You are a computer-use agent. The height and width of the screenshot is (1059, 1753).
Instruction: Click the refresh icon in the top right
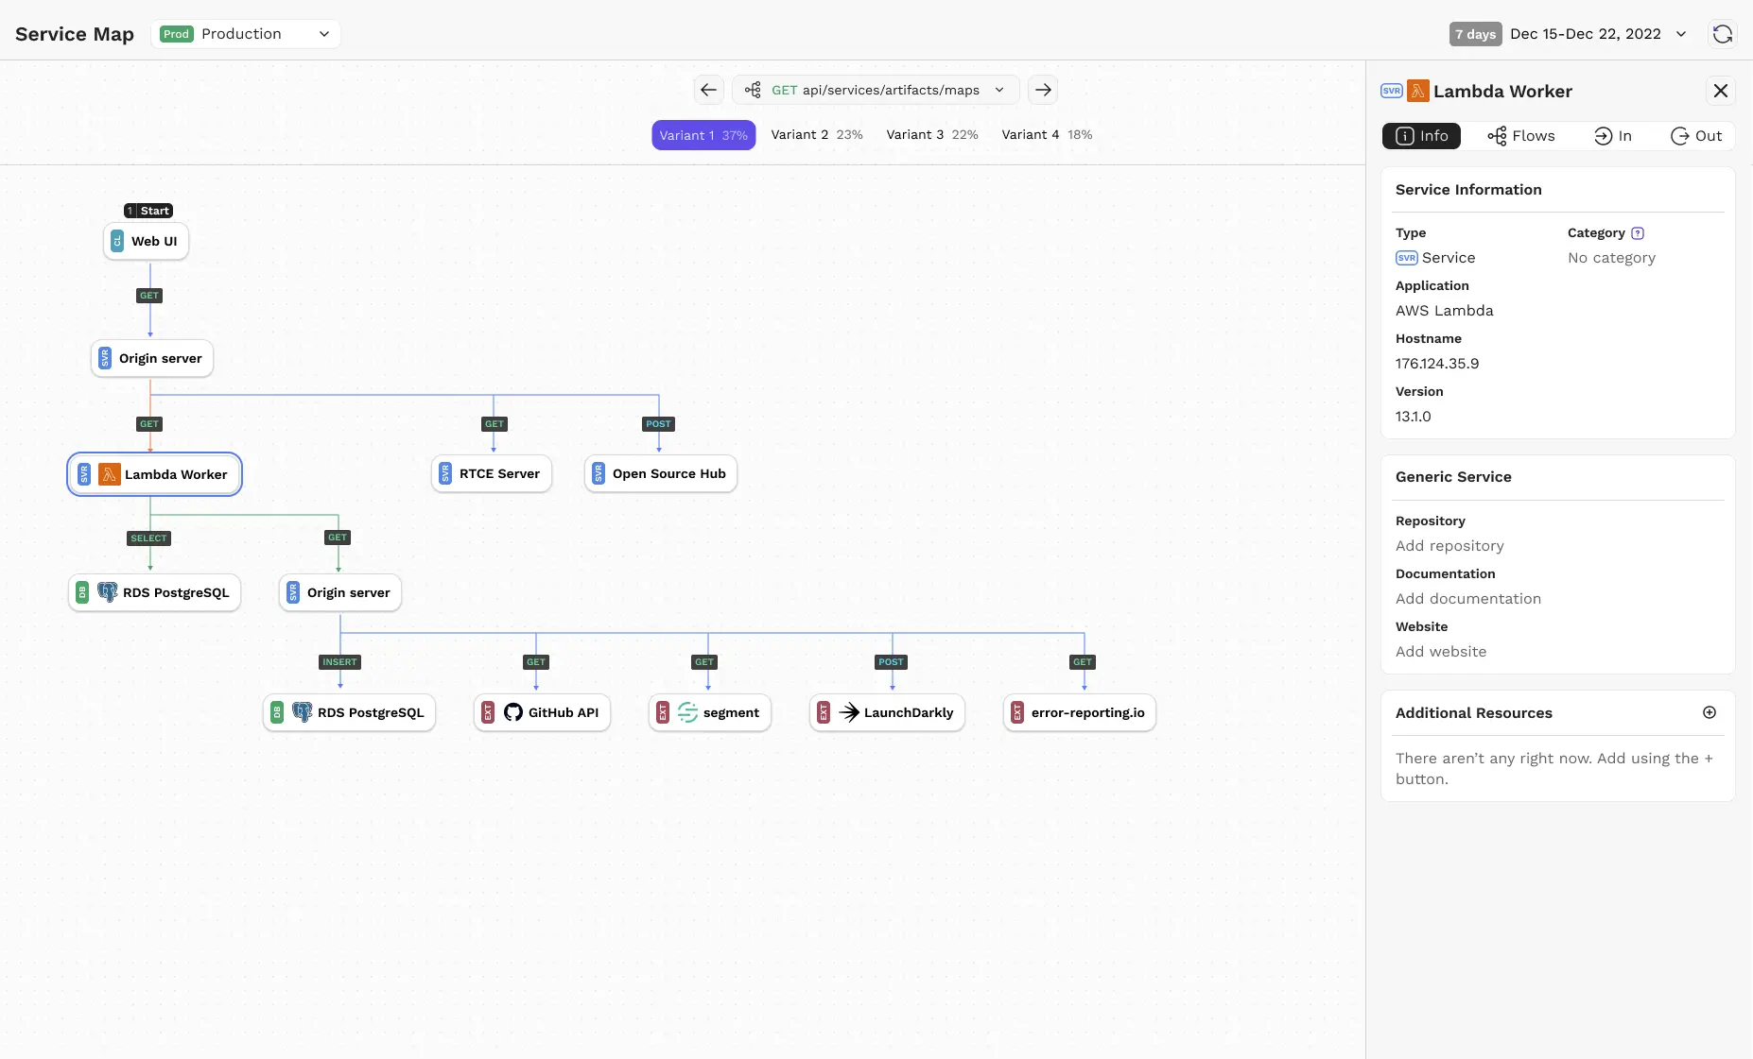pos(1723,34)
